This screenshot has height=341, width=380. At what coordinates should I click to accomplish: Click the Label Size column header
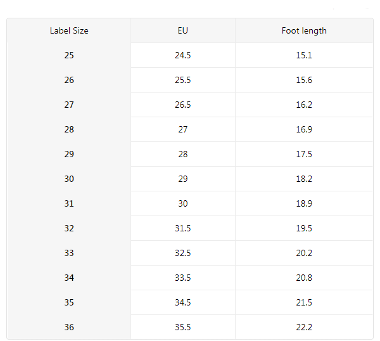(69, 30)
